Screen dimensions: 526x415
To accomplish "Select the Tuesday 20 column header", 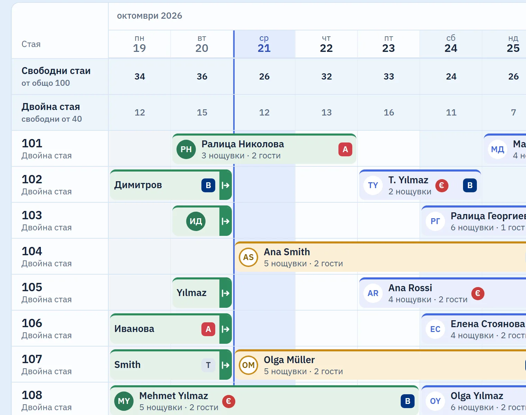I will [202, 44].
